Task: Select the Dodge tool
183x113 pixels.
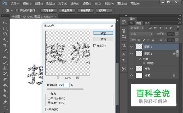Action: pos(5,96)
